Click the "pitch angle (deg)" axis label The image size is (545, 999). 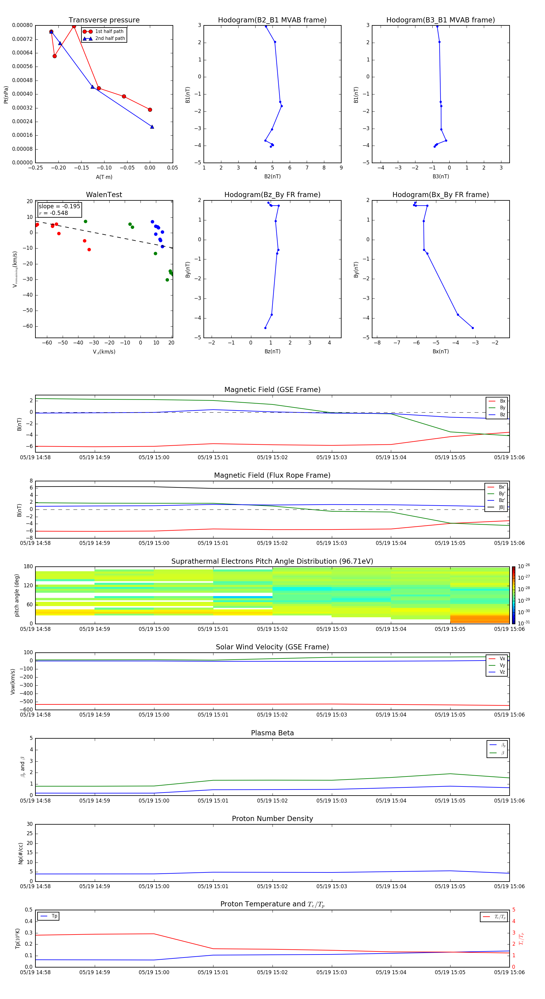[x=17, y=595]
